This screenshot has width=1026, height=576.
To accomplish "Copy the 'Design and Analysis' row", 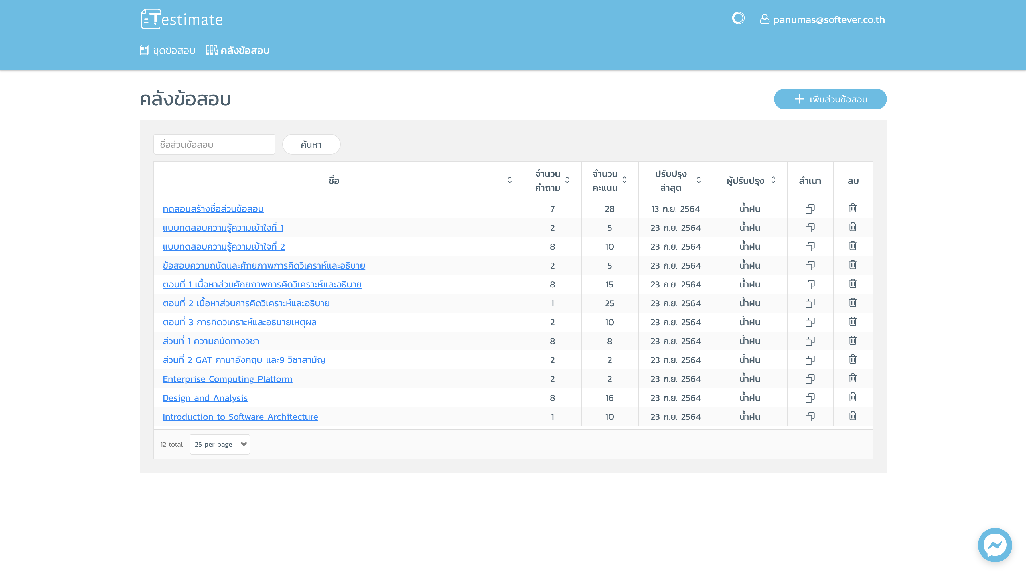I will [810, 398].
